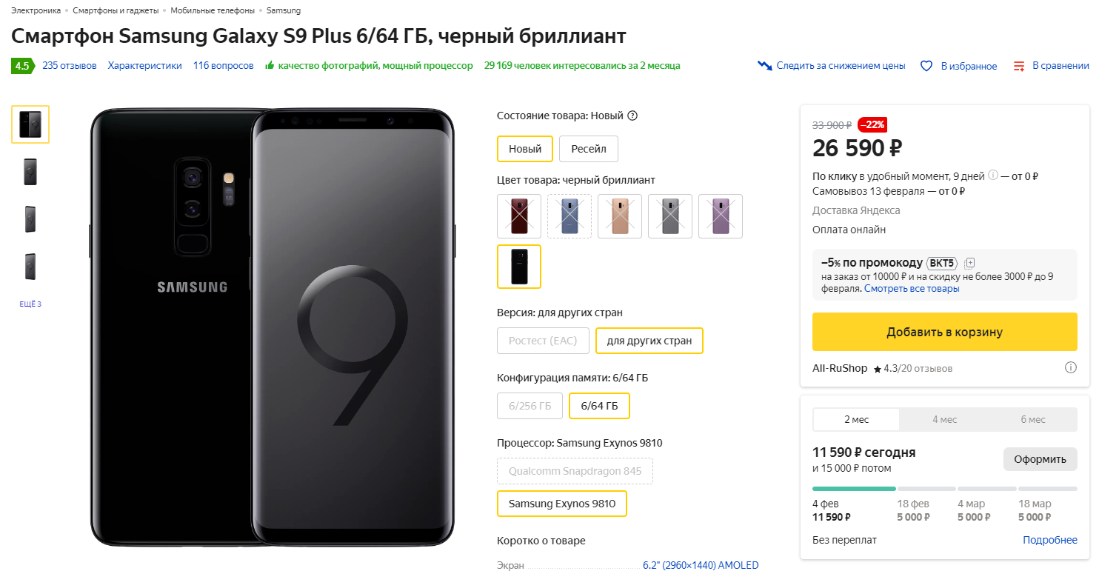The image size is (1099, 571).
Task: Open the second product thumbnail image
Action: [30, 172]
